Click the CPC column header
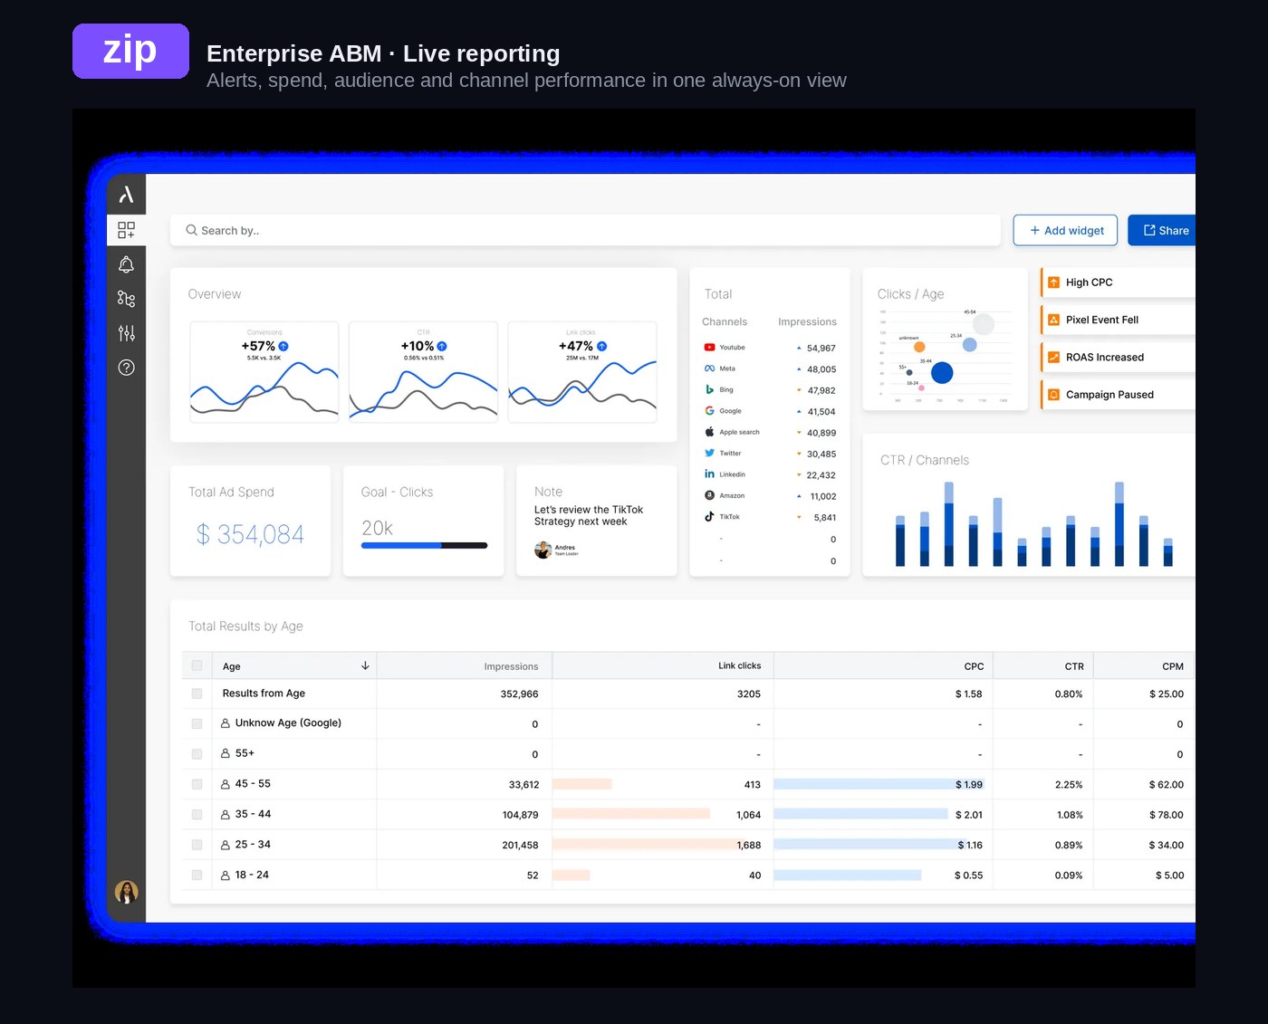 (x=974, y=666)
